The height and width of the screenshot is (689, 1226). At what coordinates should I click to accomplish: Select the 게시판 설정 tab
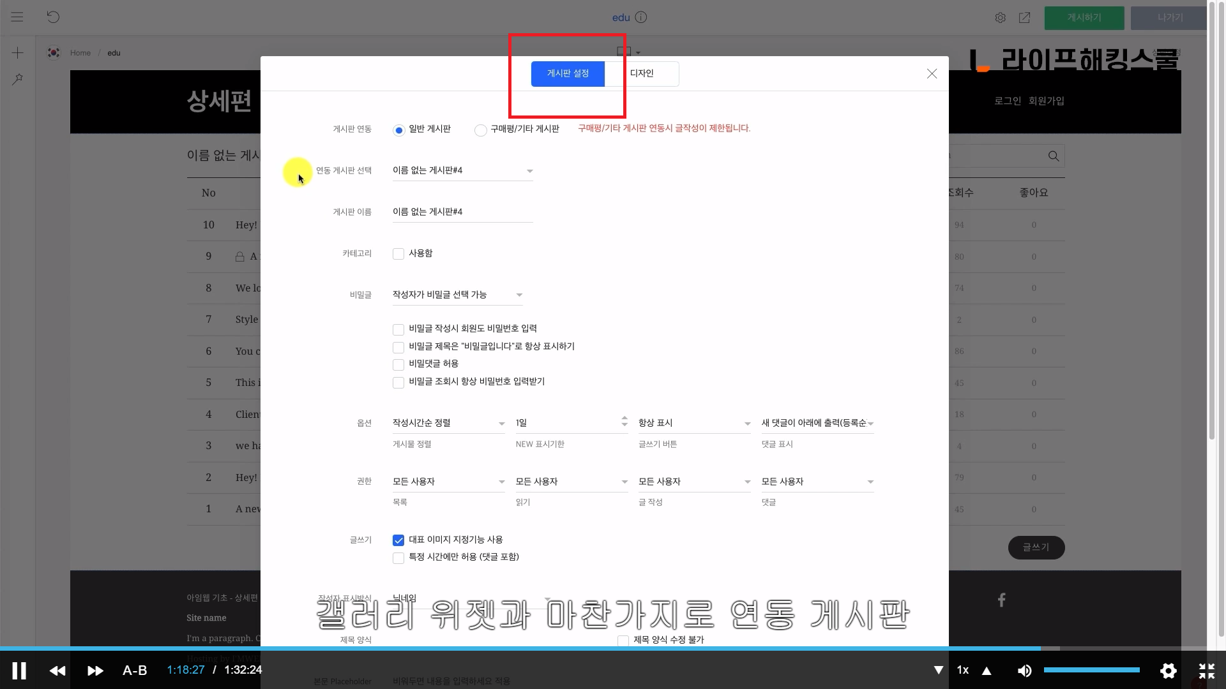click(x=568, y=73)
